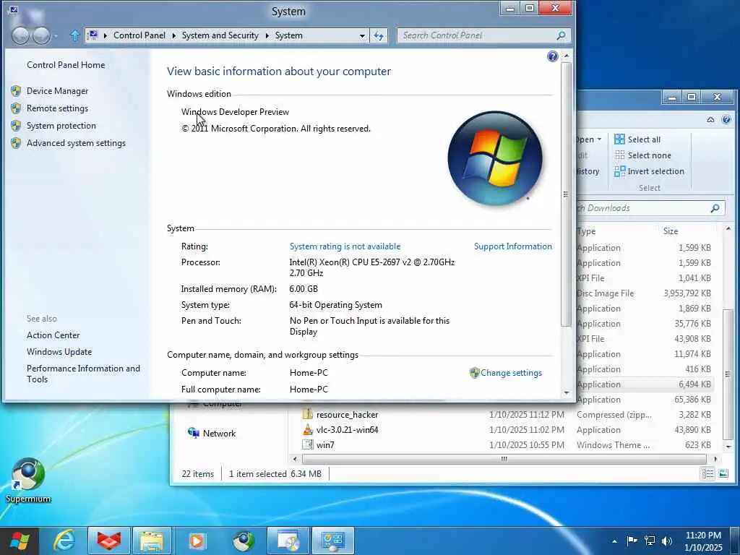The width and height of the screenshot is (740, 555).
Task: Open the Supermium desktop shortcut
Action: (28, 481)
